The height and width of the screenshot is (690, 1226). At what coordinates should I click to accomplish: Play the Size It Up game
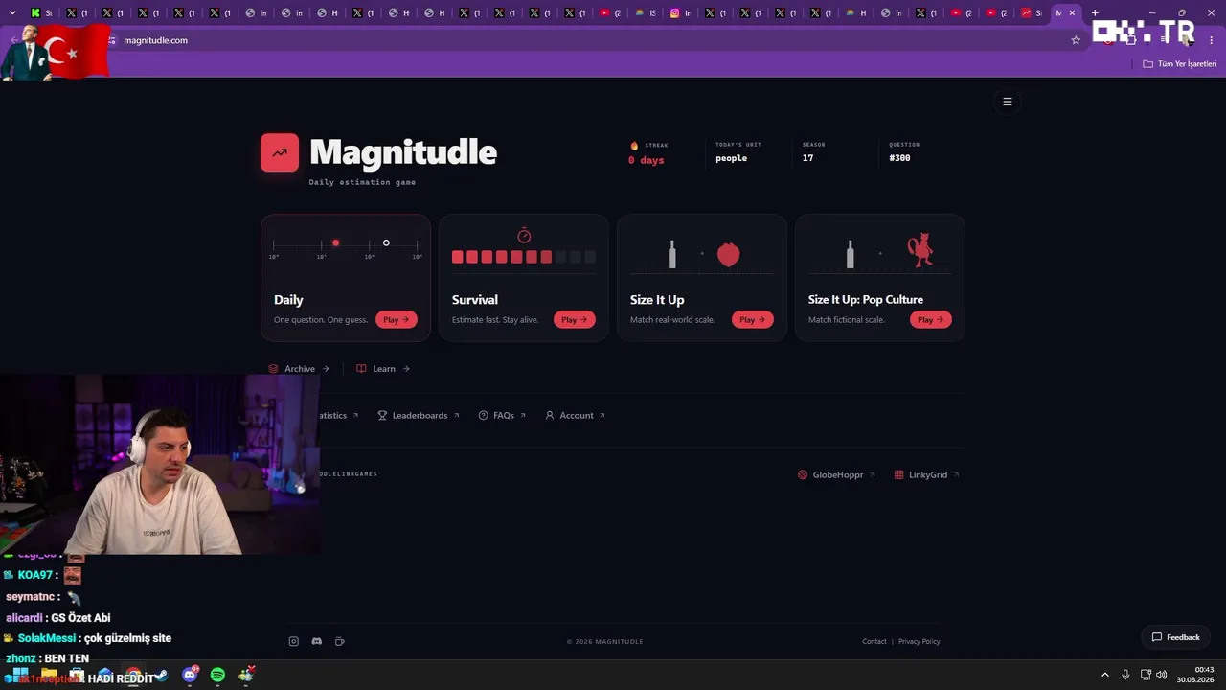tap(753, 320)
